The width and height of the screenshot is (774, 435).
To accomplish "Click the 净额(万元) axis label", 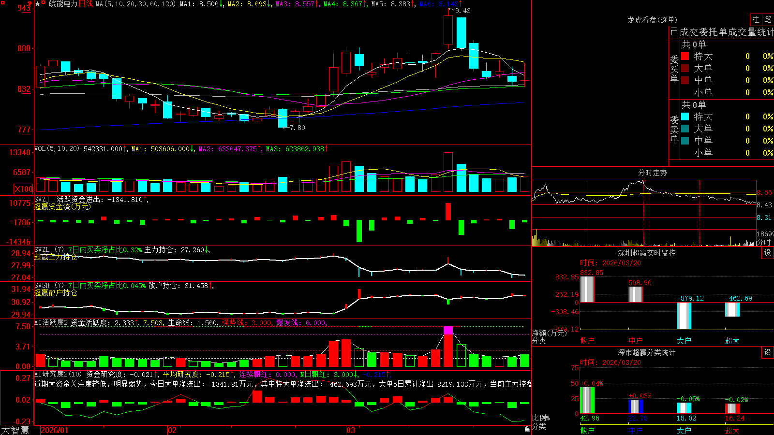I will click(x=550, y=333).
